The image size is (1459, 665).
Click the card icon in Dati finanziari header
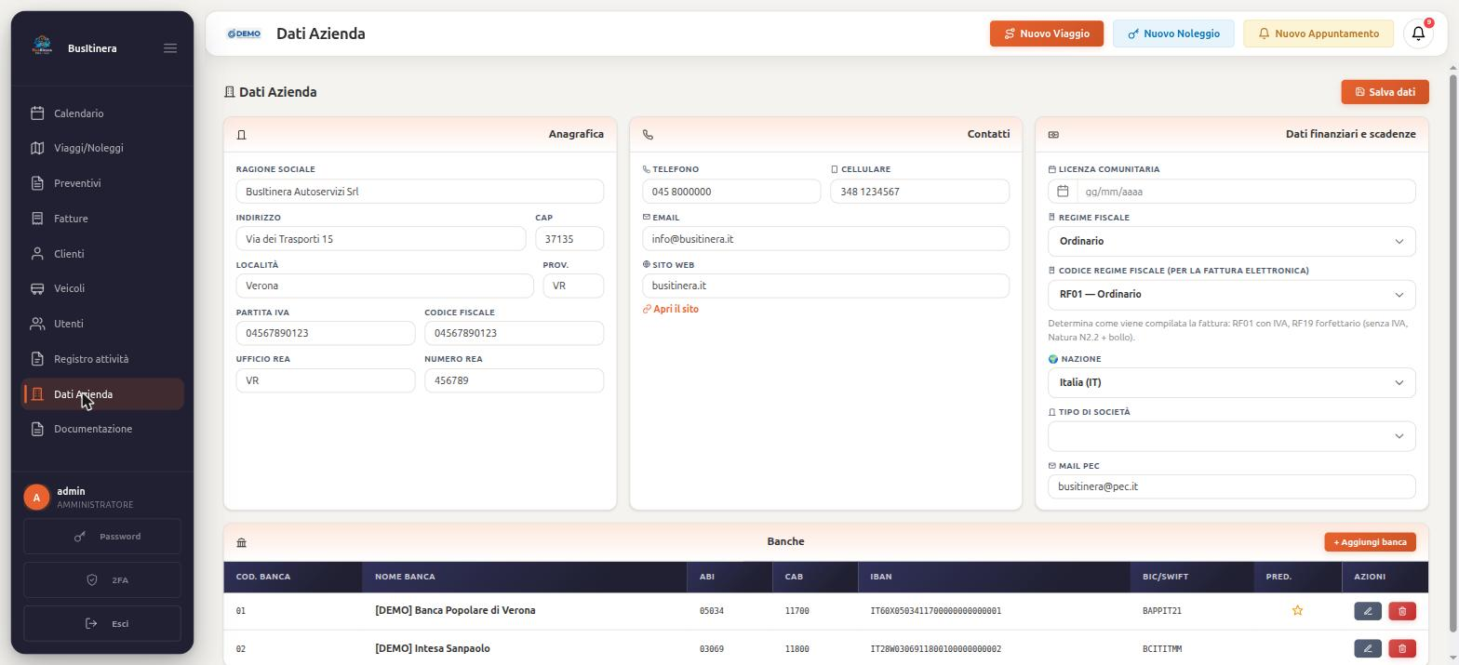(1053, 135)
